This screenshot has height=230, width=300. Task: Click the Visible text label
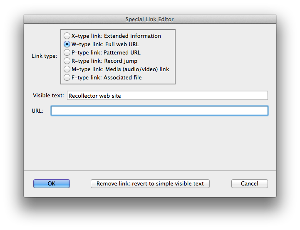(48, 95)
